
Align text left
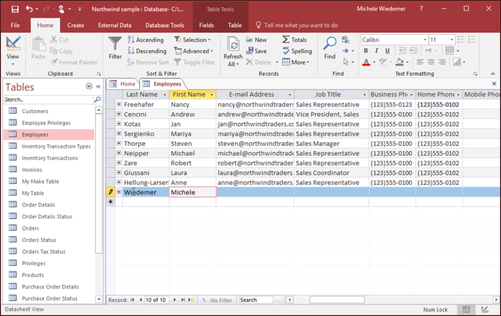coord(420,62)
